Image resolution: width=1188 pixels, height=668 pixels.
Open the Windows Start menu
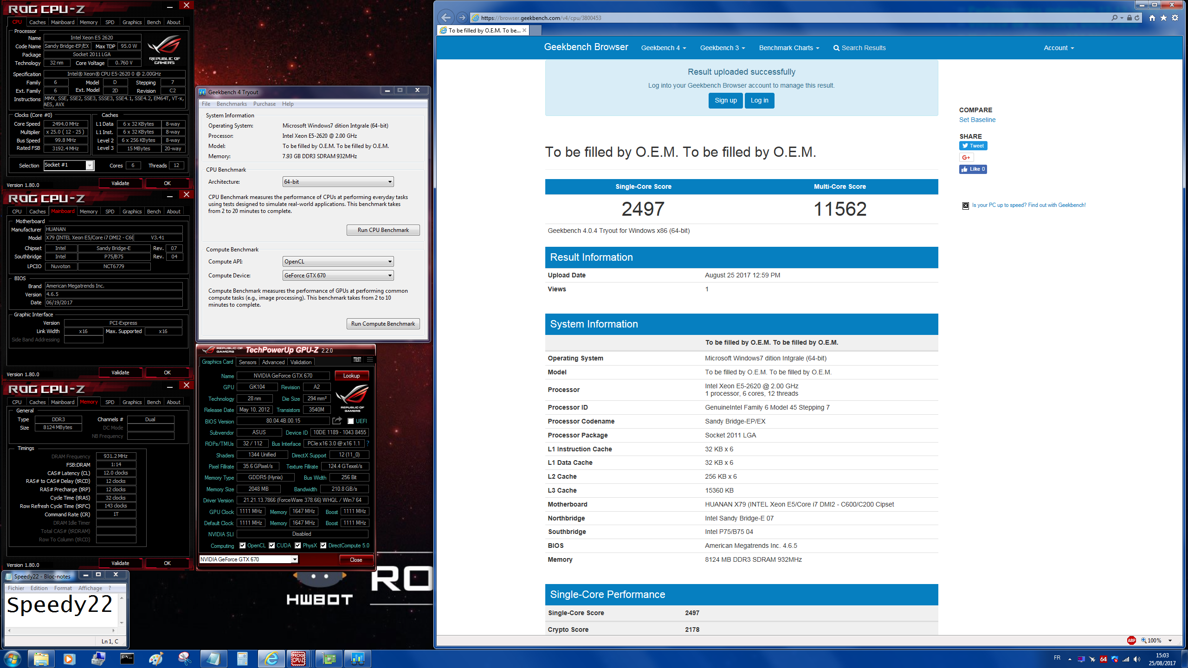pos(13,659)
